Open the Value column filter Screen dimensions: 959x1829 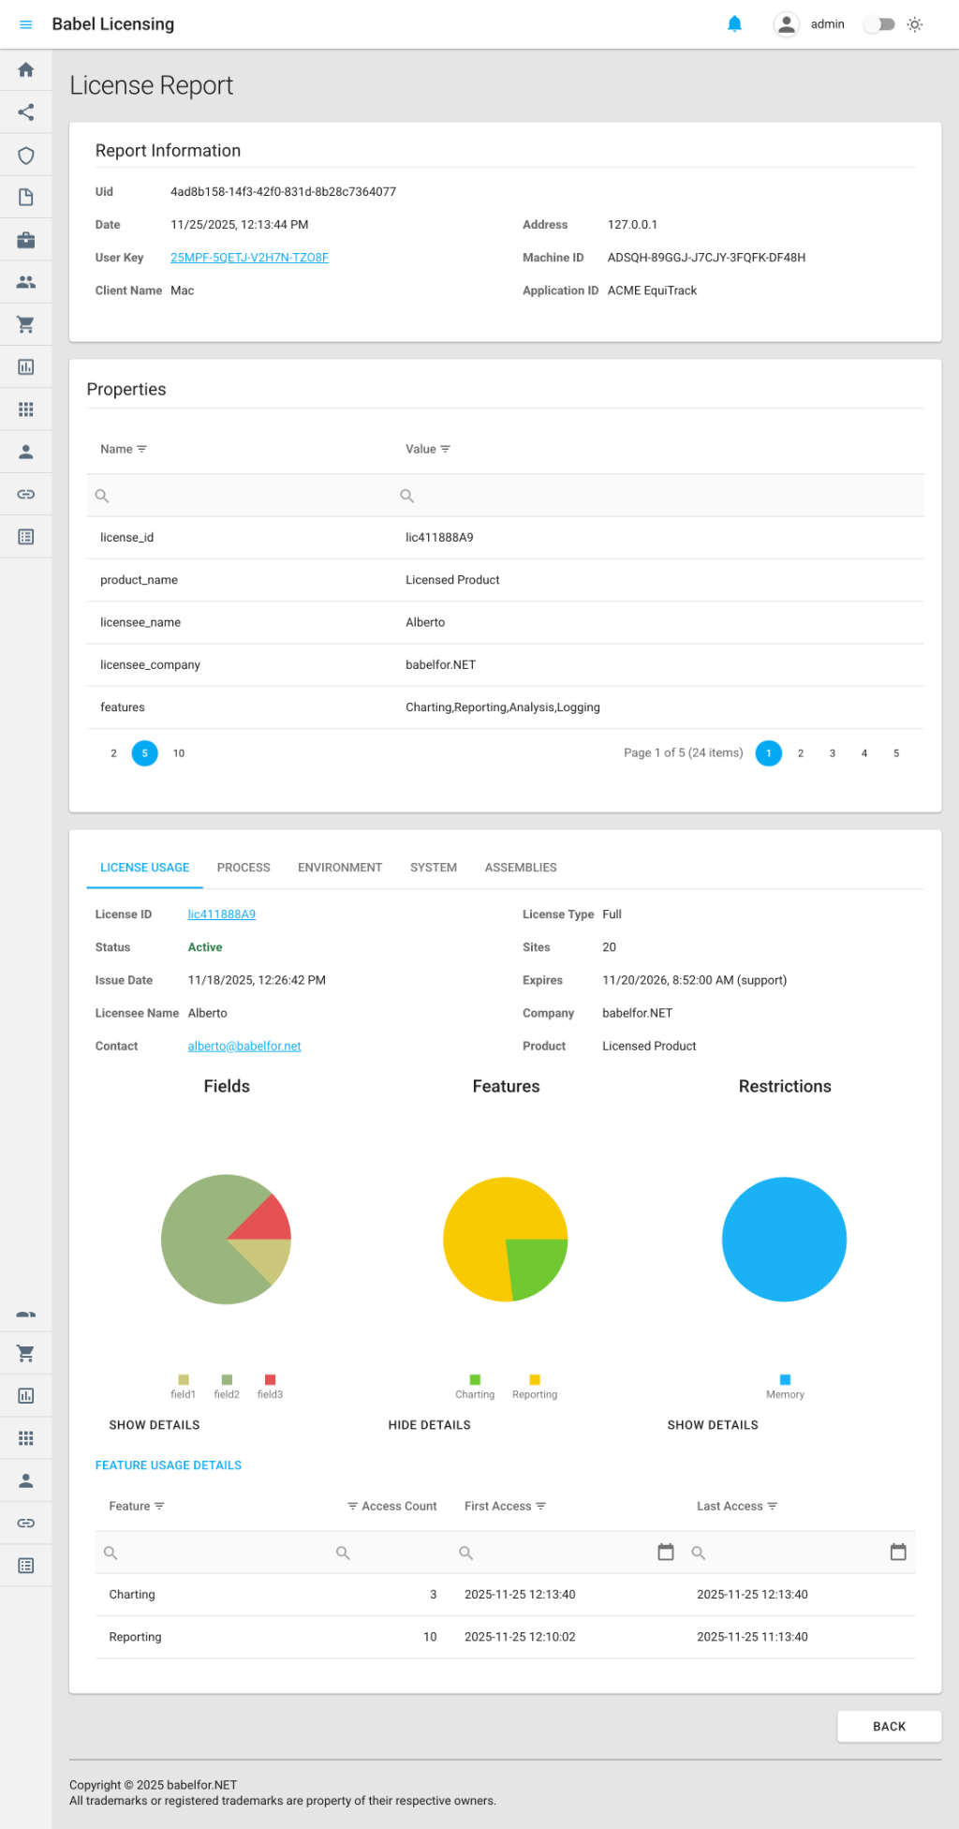pyautogui.click(x=446, y=450)
